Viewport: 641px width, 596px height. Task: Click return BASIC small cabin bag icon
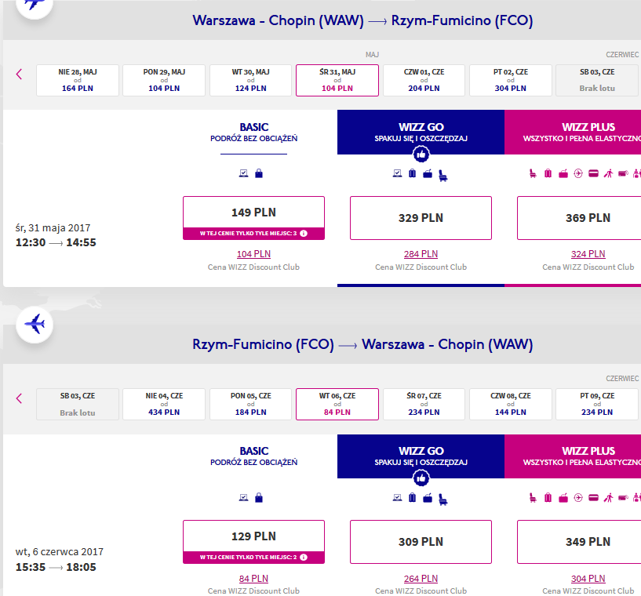point(259,497)
